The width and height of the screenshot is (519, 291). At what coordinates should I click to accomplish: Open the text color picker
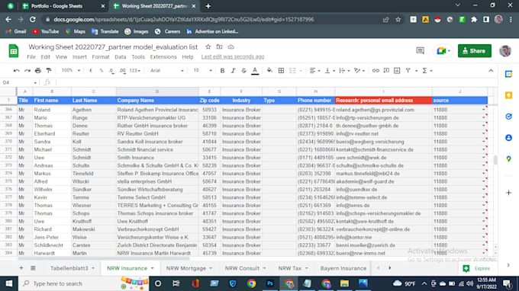[x=255, y=71]
